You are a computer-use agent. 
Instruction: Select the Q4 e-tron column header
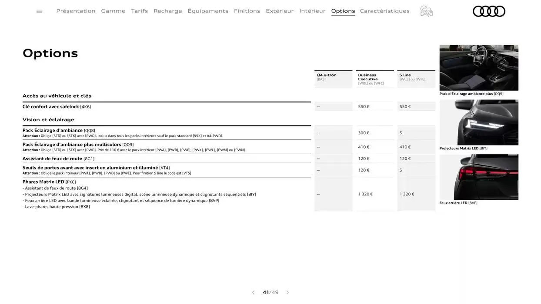(333, 77)
